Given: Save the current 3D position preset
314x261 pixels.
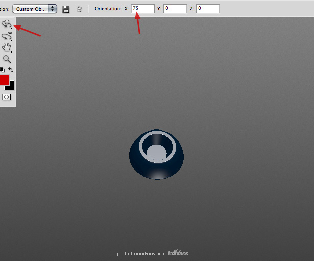Looking at the screenshot, I should 66,9.
